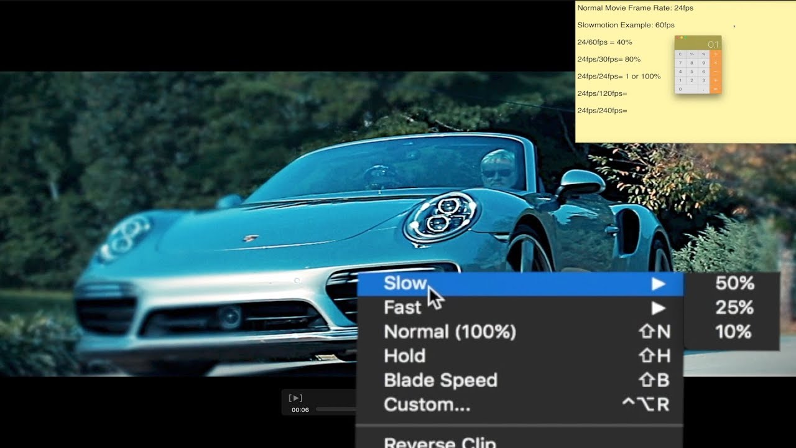Click 'Normal Movie Frame Rate: 24fps' note line
This screenshot has width=796, height=448.
[x=635, y=8]
